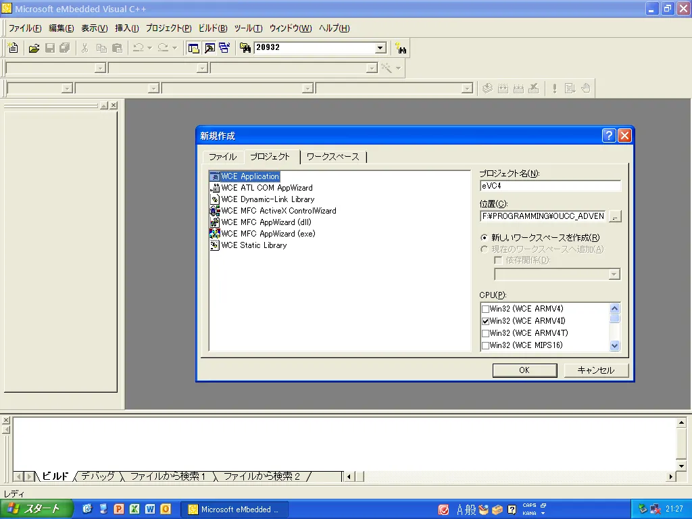This screenshot has height=519, width=692.
Task: Click the browse ... location button
Action: [615, 216]
